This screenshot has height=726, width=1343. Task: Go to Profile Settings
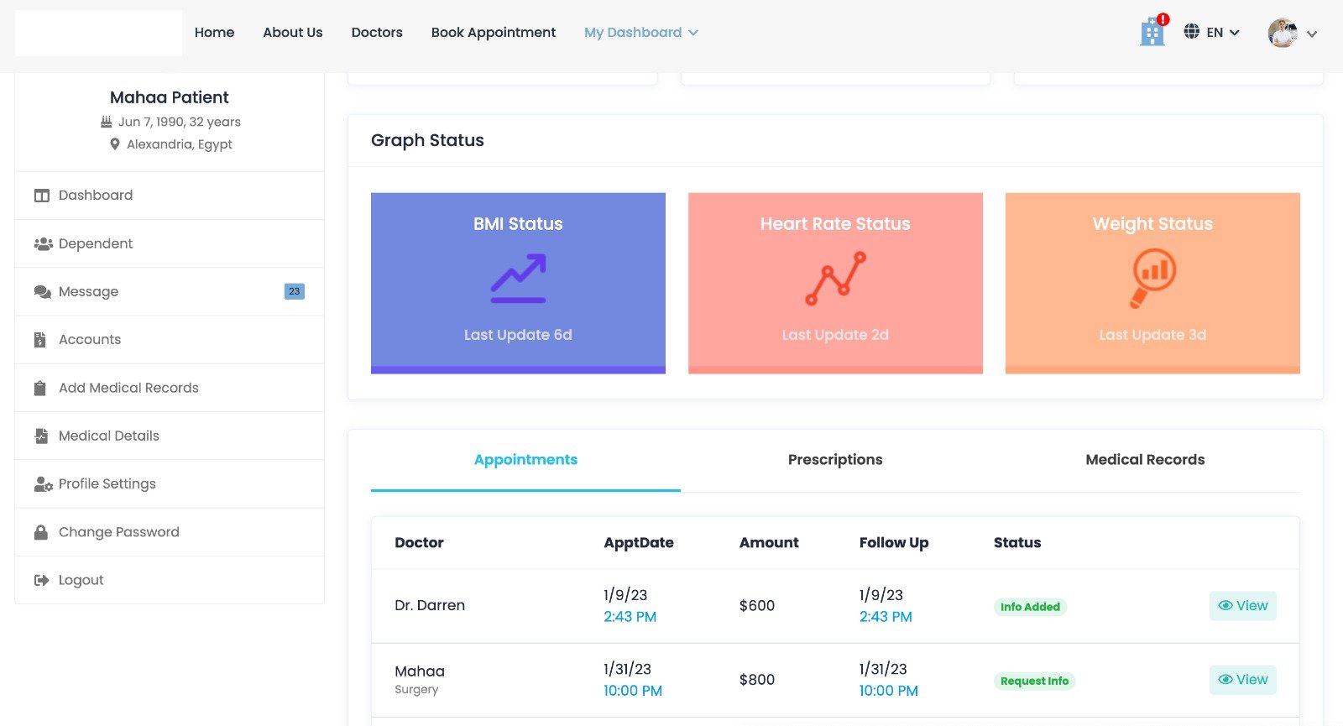[x=170, y=483]
